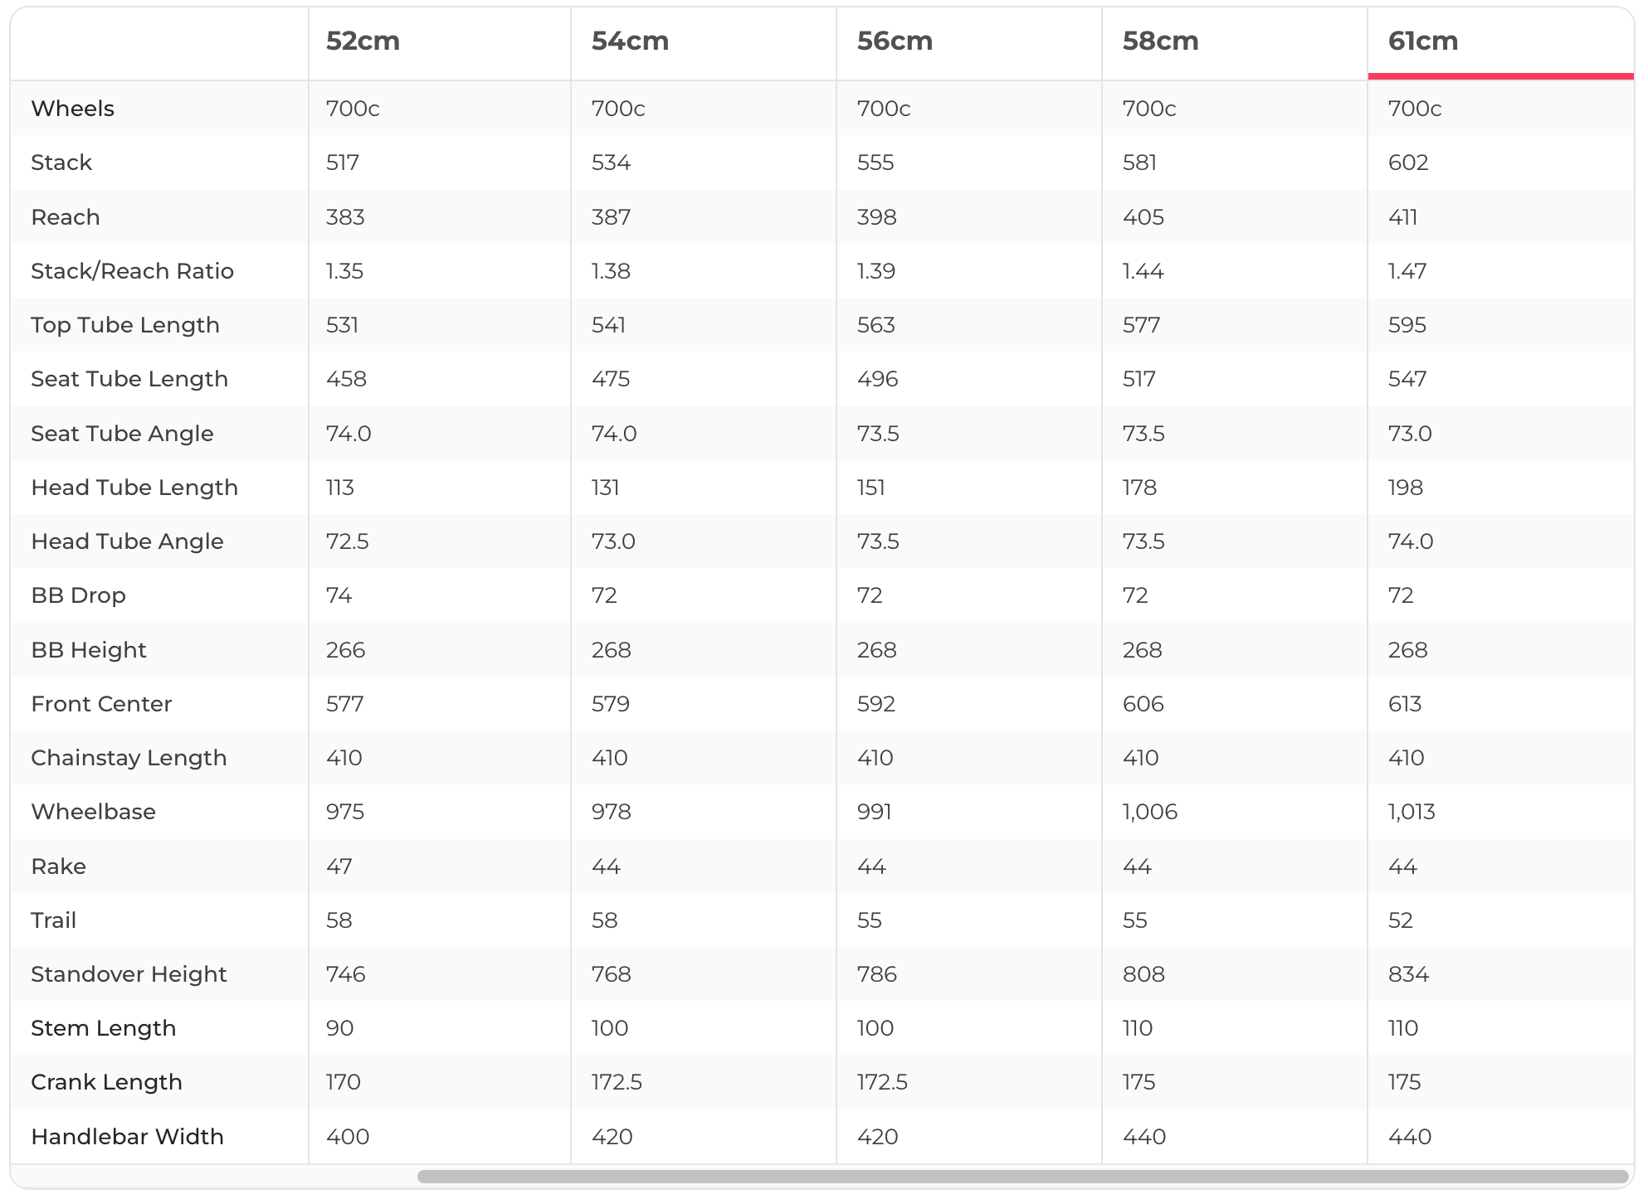Click the Standover Height row label
Image resolution: width=1648 pixels, height=1199 pixels.
[x=129, y=974]
